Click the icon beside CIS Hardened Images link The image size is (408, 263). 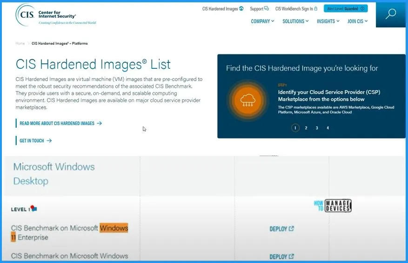pyautogui.click(x=241, y=8)
